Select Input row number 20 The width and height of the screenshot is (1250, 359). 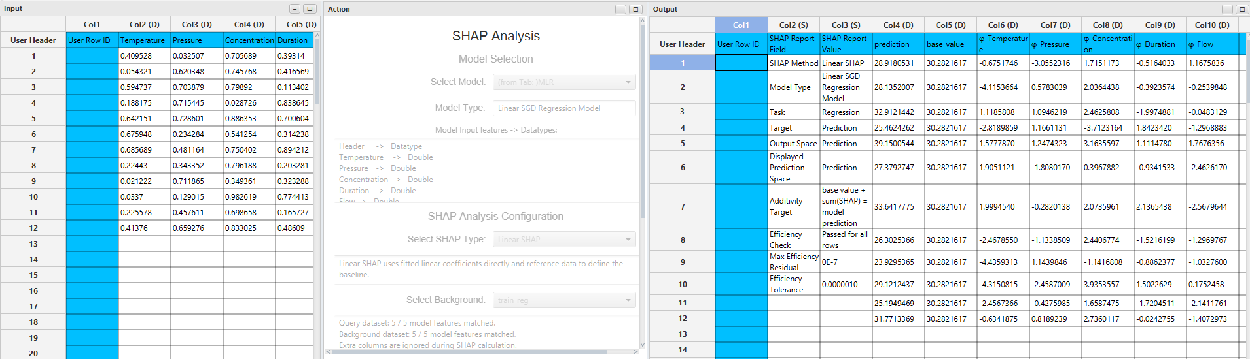[33, 353]
